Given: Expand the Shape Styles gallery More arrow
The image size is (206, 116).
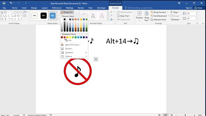Looking at the screenshot, I should [59, 19].
